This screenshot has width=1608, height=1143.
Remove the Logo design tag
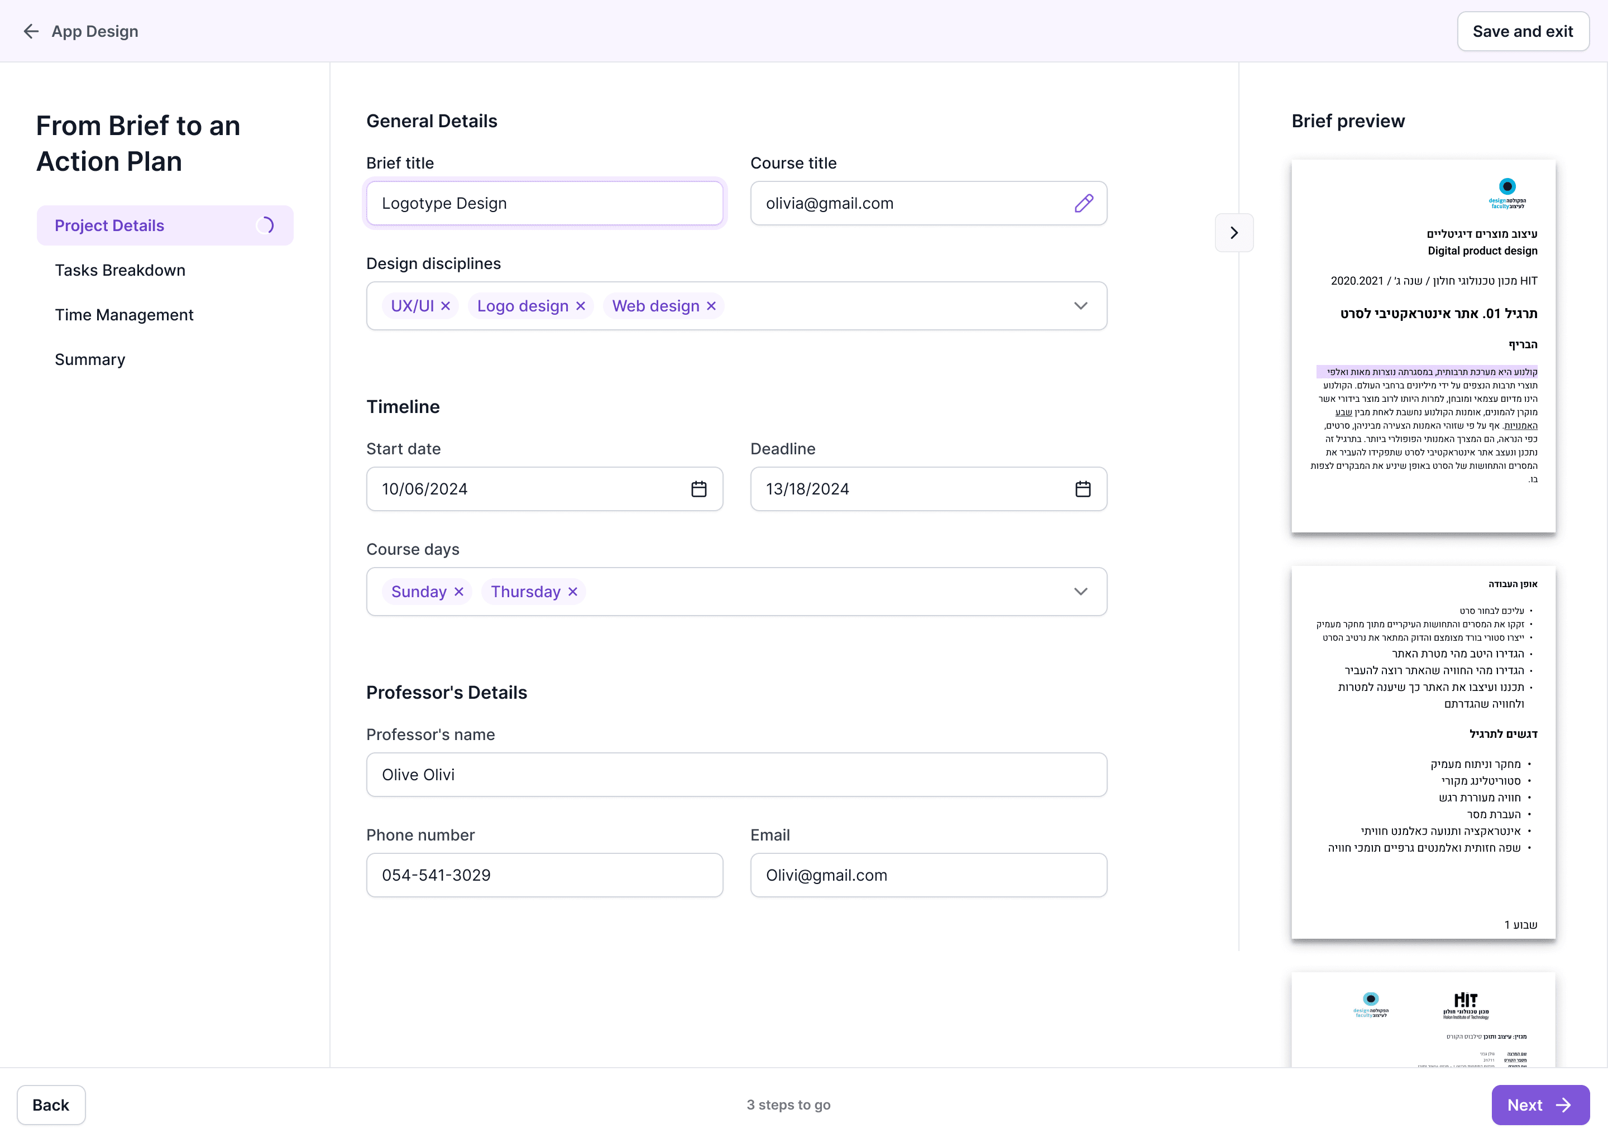click(581, 306)
